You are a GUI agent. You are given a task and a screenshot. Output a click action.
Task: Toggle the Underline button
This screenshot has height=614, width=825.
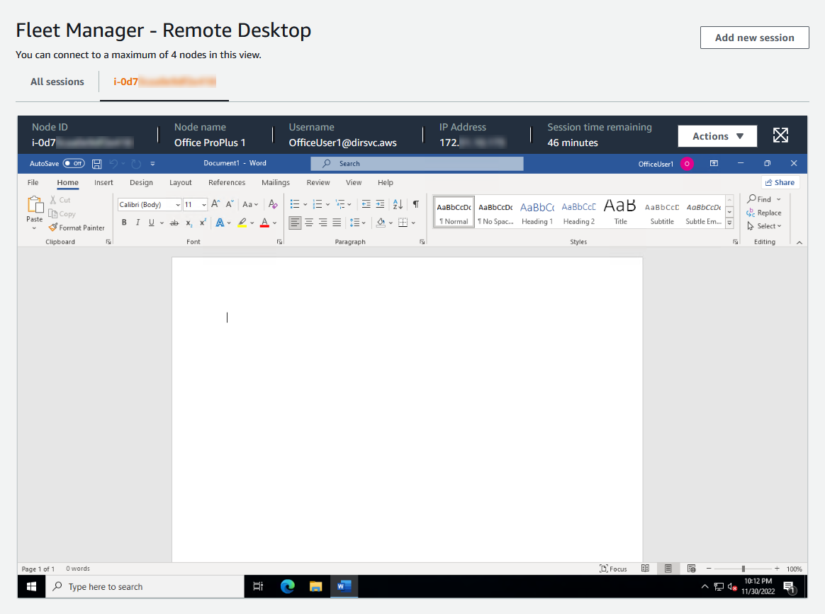[151, 222]
